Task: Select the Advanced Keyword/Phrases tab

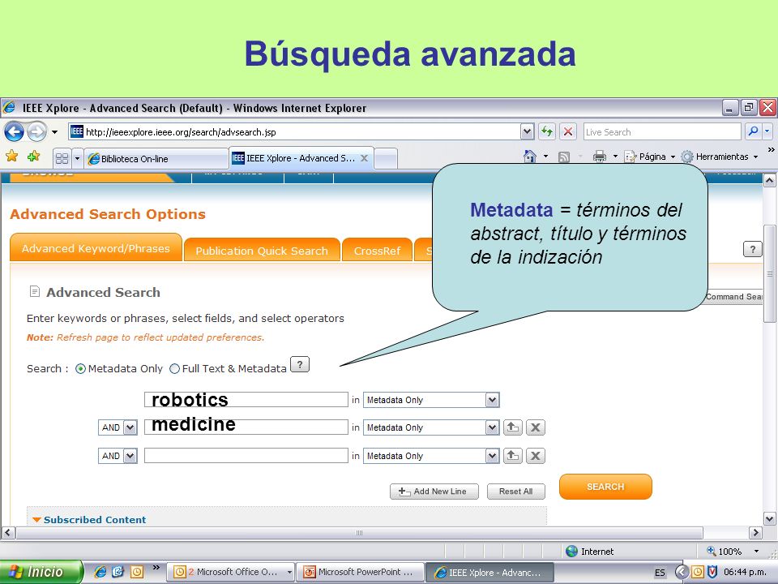Action: [96, 248]
